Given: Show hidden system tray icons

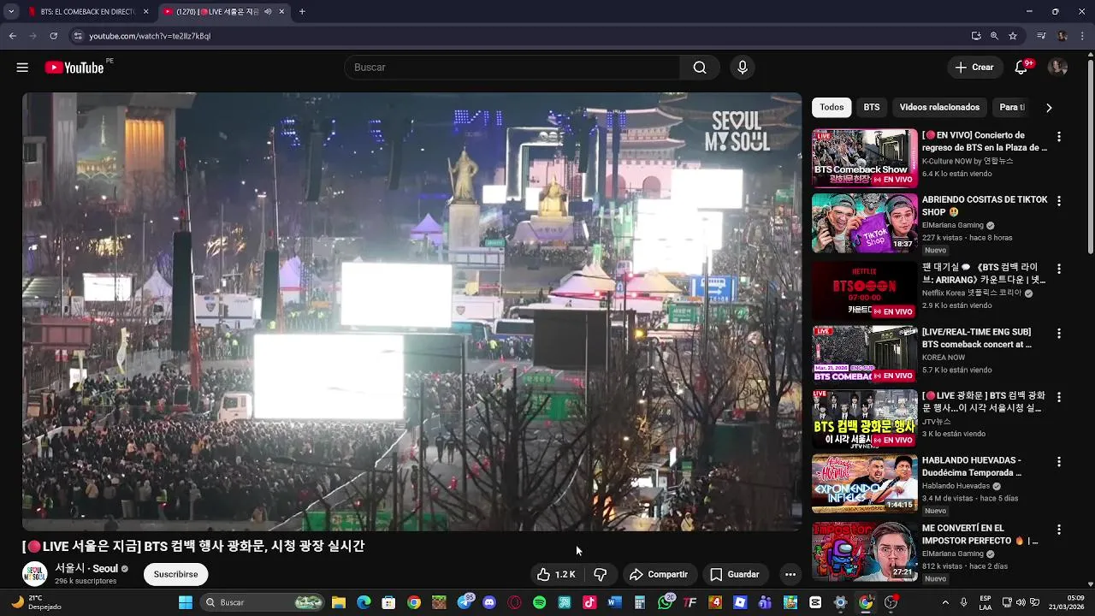Looking at the screenshot, I should pos(947,602).
